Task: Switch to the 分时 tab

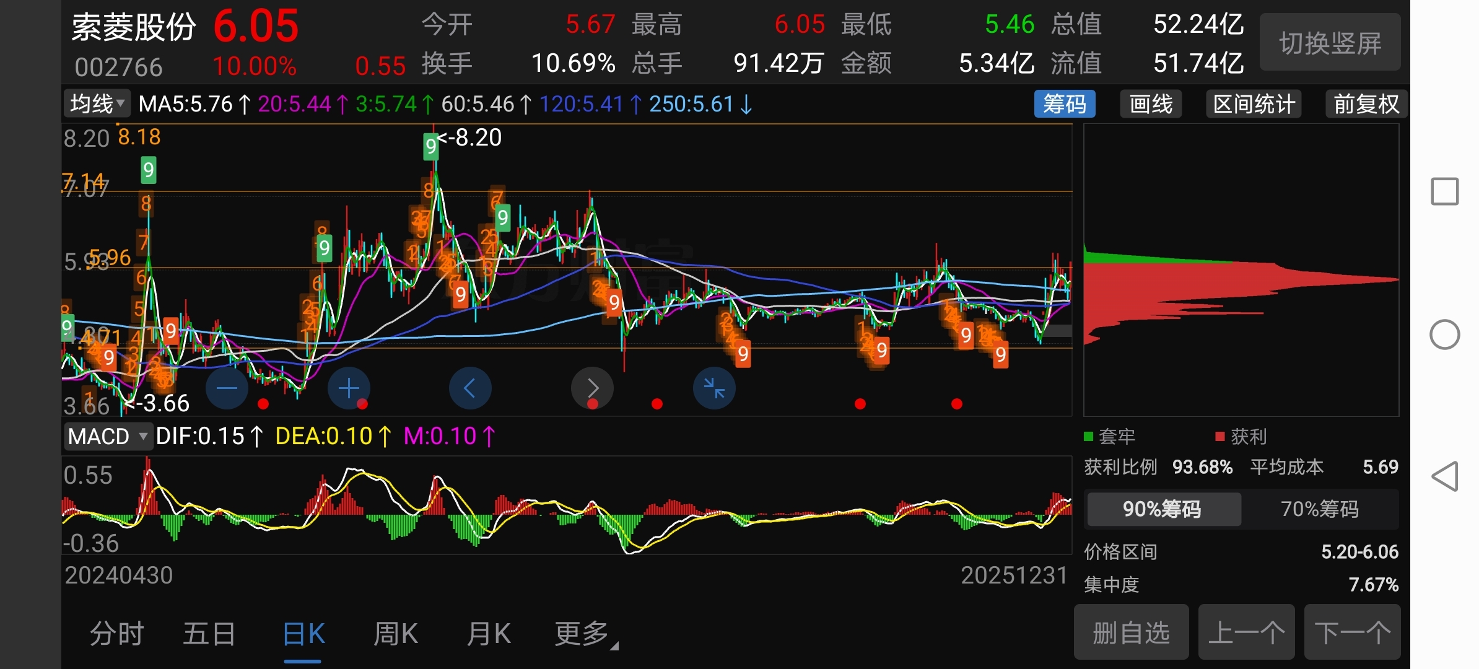Action: 116,634
